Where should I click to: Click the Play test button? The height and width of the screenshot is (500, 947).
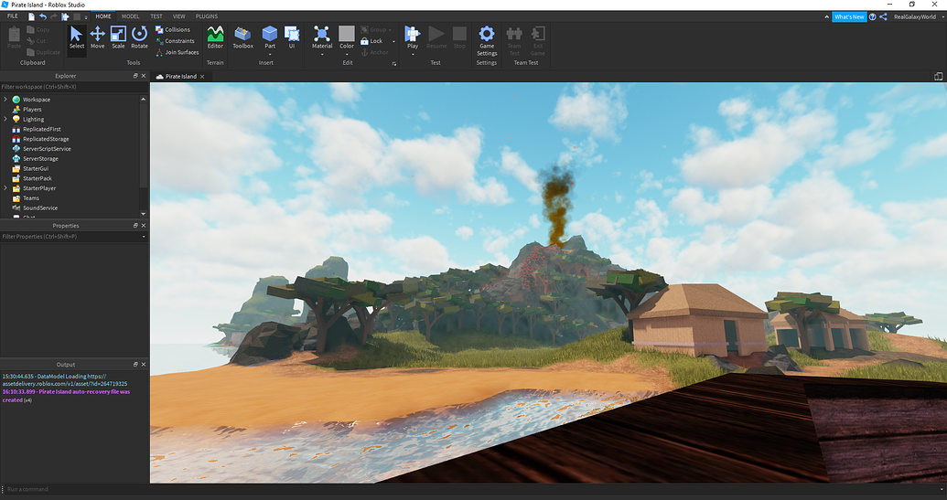413,37
